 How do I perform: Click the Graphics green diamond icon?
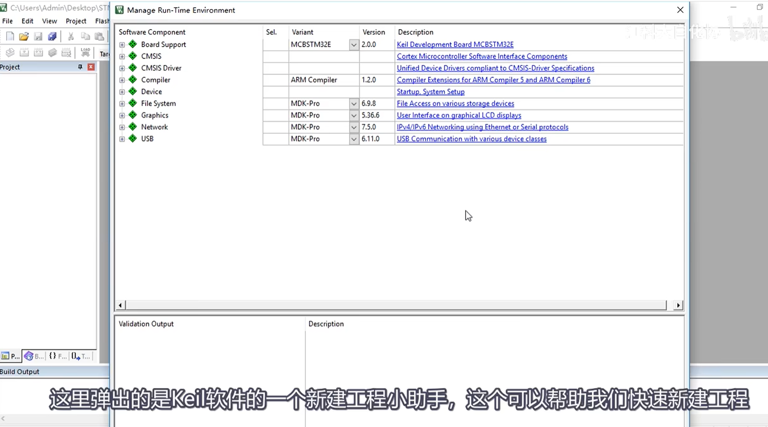pos(133,115)
